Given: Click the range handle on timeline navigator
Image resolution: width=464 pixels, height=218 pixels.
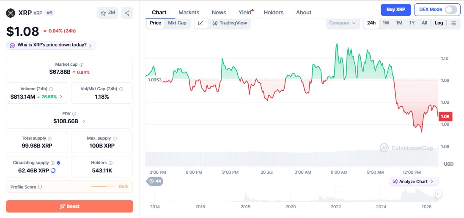Looking at the screenshot, I should pos(438,194).
